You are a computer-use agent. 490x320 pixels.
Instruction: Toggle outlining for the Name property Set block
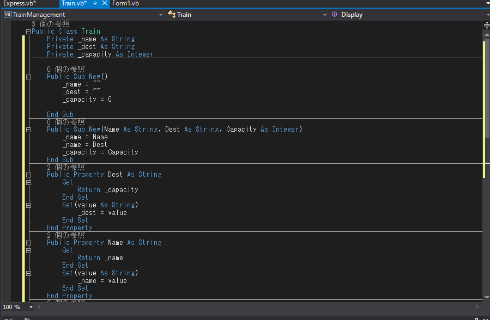[x=28, y=273]
